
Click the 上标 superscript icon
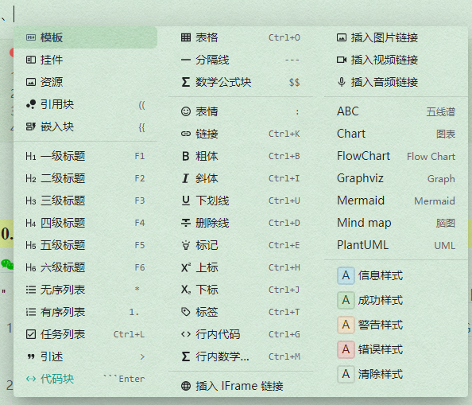click(x=186, y=267)
